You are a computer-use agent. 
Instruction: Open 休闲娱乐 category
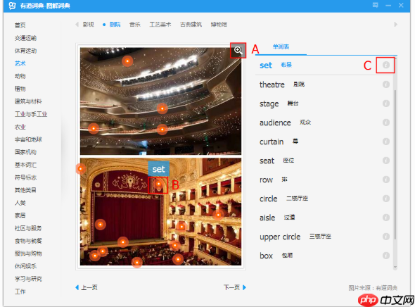pyautogui.click(x=25, y=266)
